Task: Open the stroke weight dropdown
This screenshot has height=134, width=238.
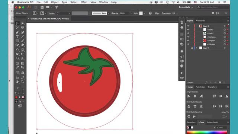Action: click(70, 13)
